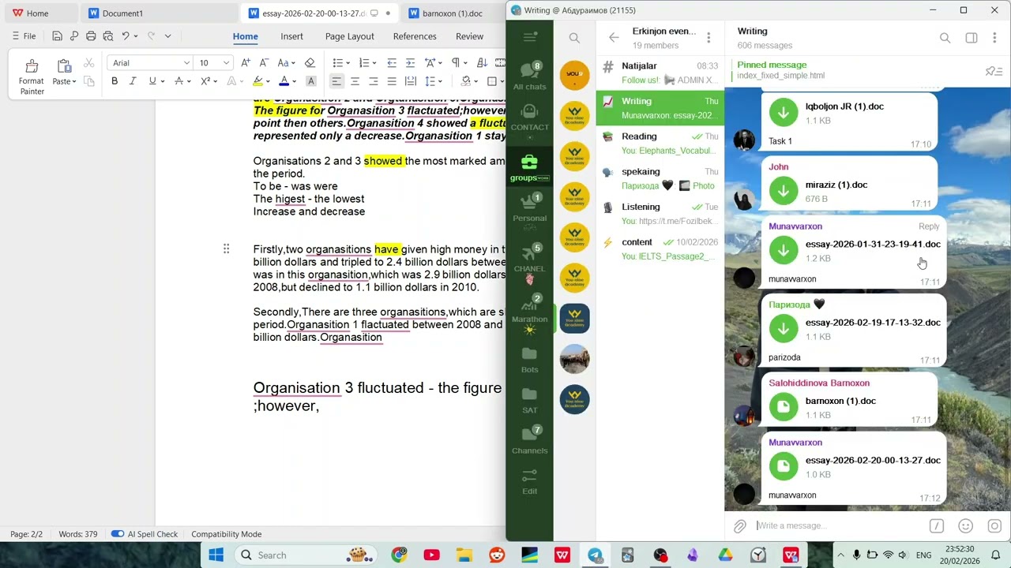Switch to the Review ribbon tab
This screenshot has width=1011, height=568.
click(x=469, y=36)
